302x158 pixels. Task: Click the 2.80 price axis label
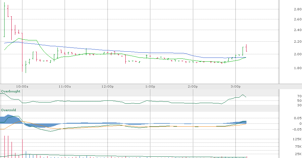[297, 9]
